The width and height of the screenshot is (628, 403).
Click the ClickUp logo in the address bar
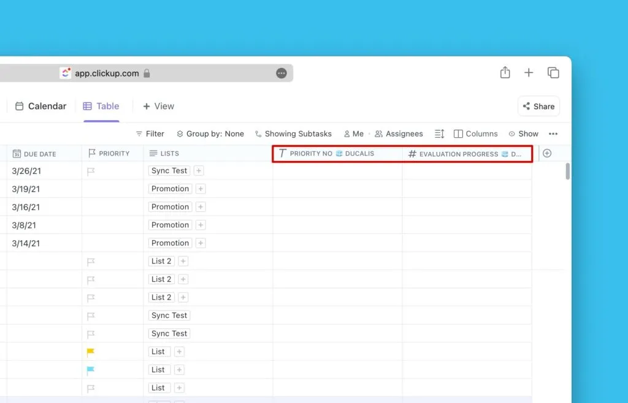pyautogui.click(x=66, y=72)
